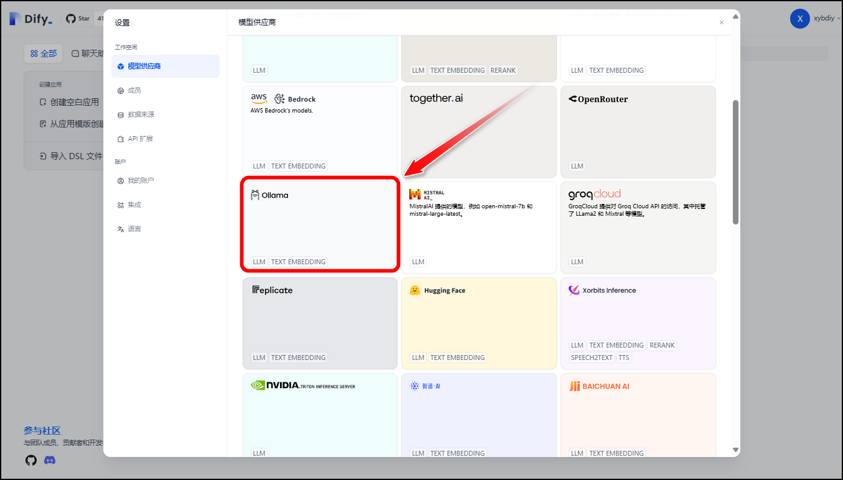Click the MistralAI open-mistral-7b description text
Viewport: 843px width, 480px height.
click(x=471, y=210)
